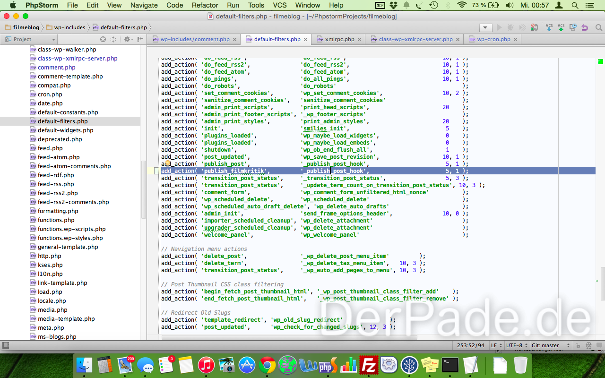Image resolution: width=605 pixels, height=378 pixels.
Task: Click the intention lightbulb in the editor
Action: (x=167, y=163)
